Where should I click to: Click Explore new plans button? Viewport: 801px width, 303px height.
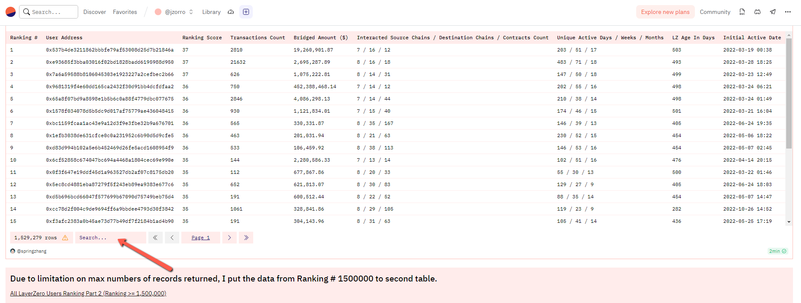[665, 12]
